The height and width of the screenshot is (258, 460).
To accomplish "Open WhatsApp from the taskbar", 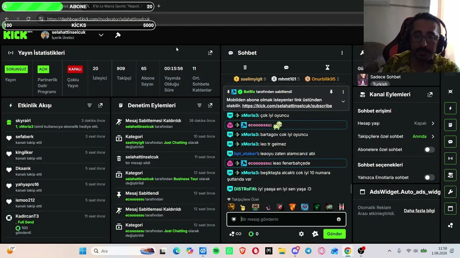I will (229, 251).
